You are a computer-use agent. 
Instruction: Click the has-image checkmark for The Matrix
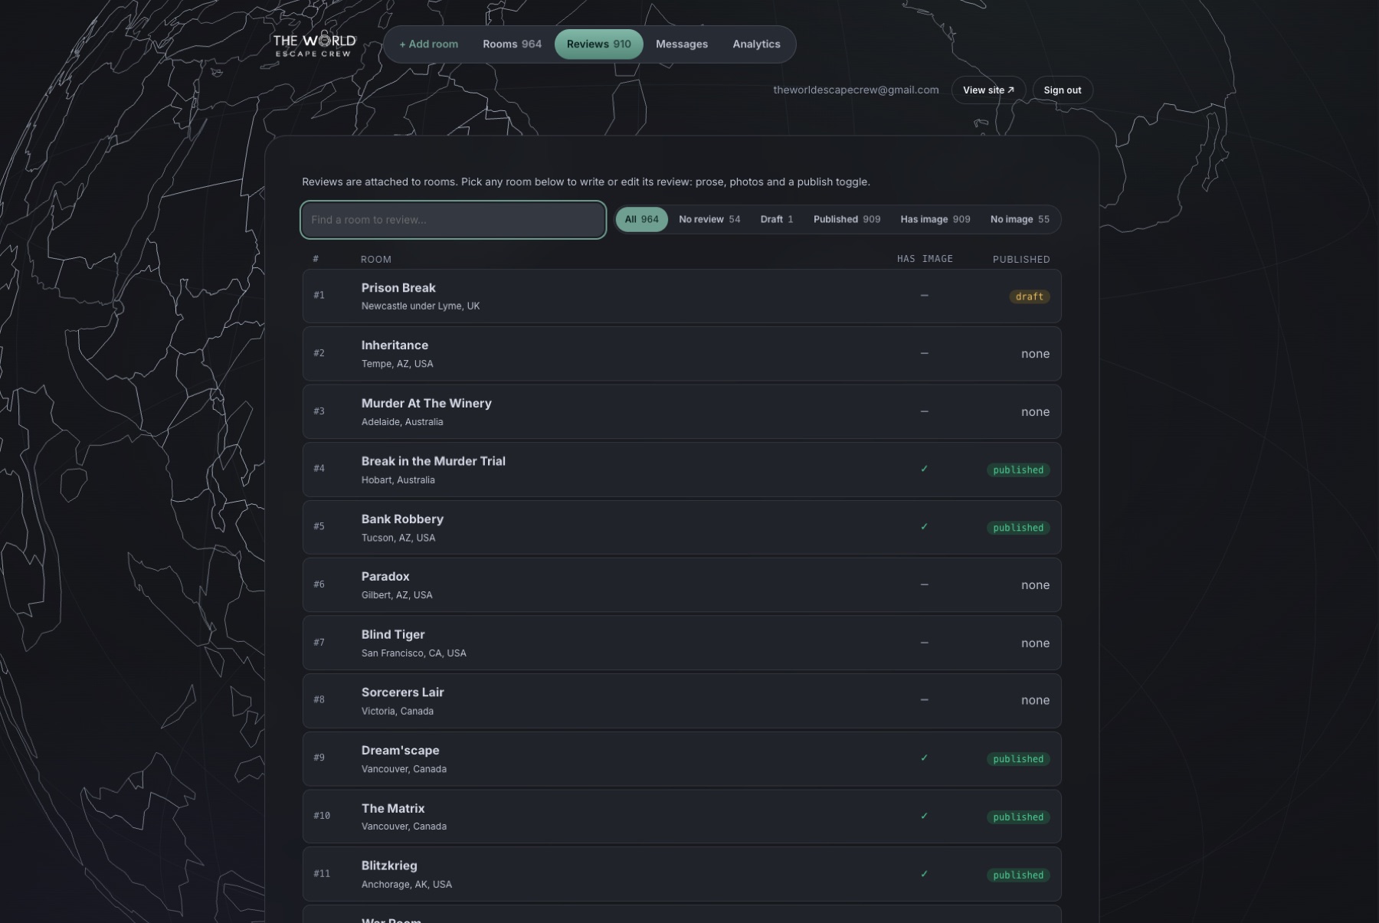click(x=924, y=816)
